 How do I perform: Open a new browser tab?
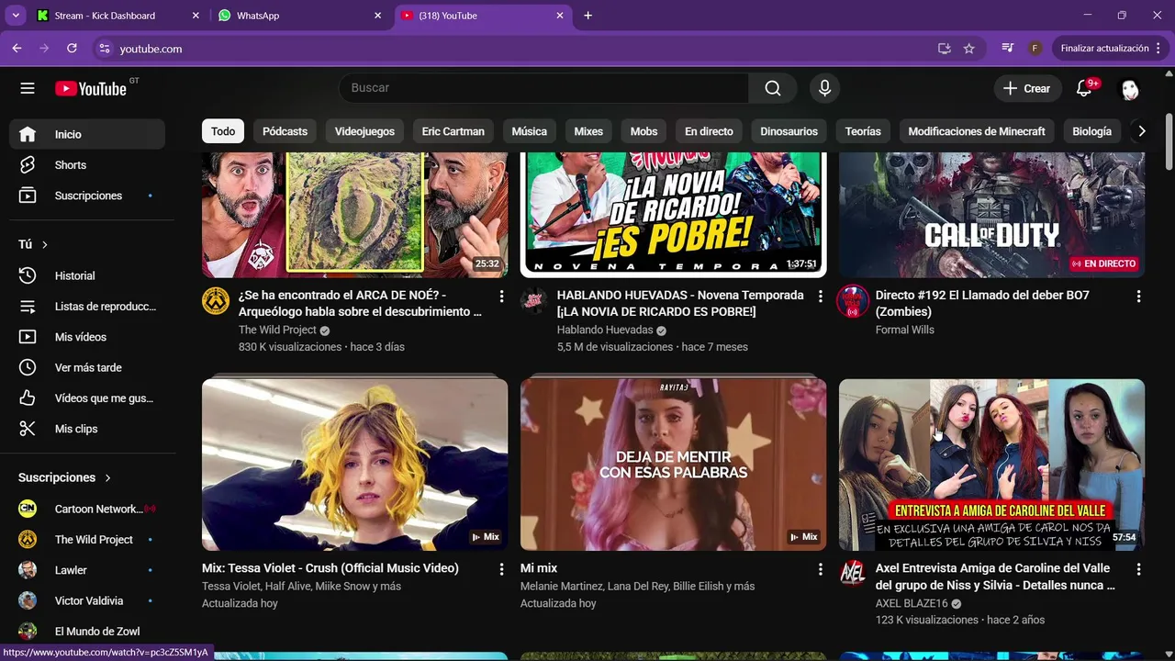point(588,16)
